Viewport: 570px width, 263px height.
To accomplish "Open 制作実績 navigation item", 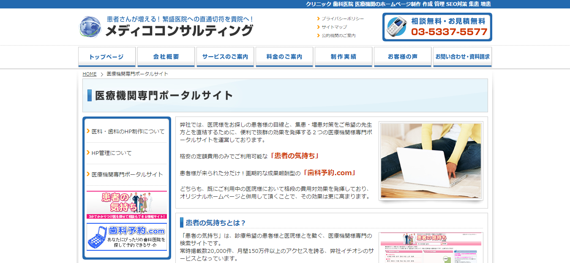I will click(344, 57).
